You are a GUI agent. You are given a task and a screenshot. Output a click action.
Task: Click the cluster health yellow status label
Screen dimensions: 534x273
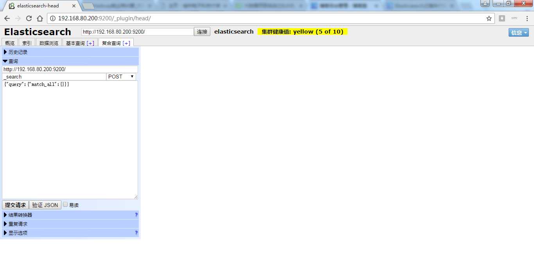(x=303, y=32)
